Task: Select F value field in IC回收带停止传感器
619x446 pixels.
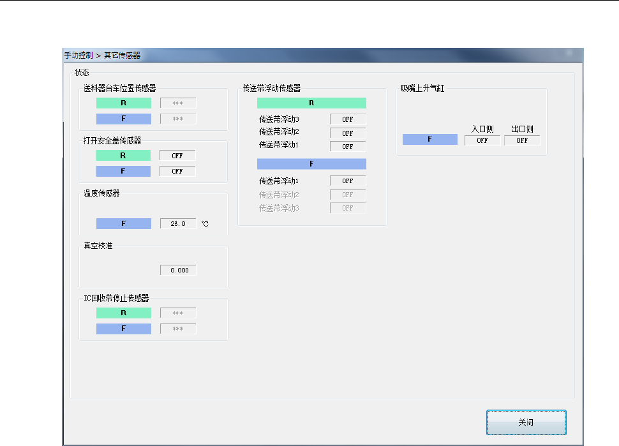Action: (178, 329)
